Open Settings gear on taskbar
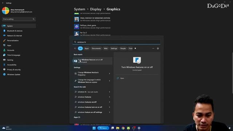233x131 pixels. coord(139,128)
